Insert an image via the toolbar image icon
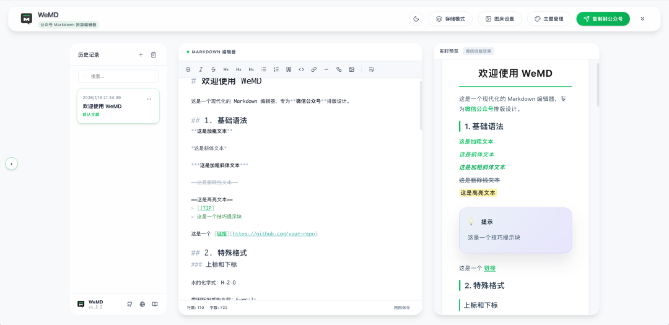This screenshot has width=669, height=325. 352,69
